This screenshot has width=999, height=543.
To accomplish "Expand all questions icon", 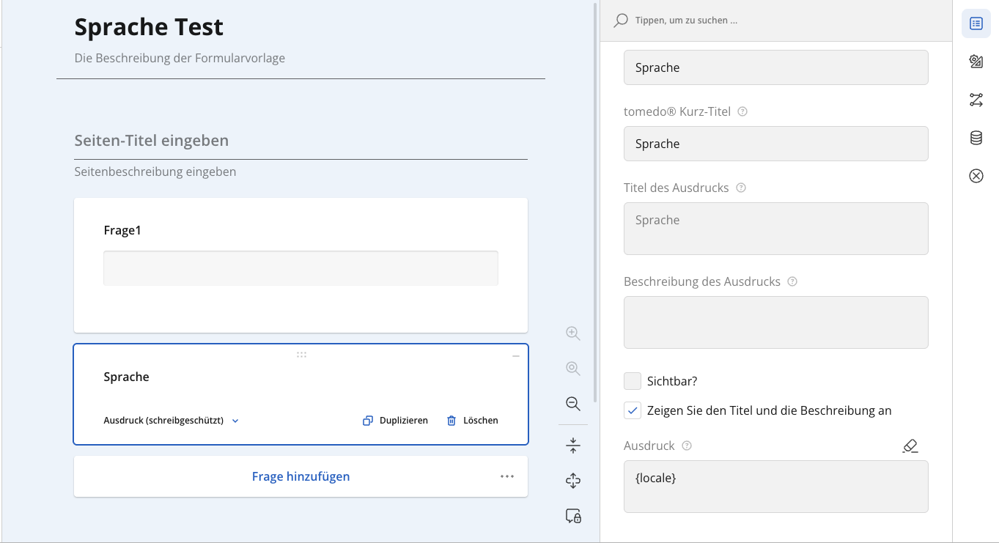I will click(x=573, y=481).
